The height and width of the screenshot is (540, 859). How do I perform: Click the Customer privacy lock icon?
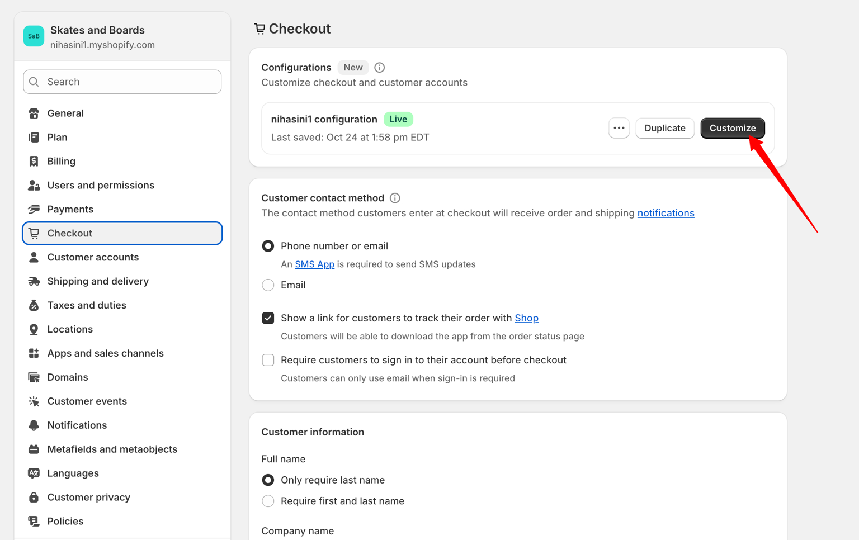(34, 498)
